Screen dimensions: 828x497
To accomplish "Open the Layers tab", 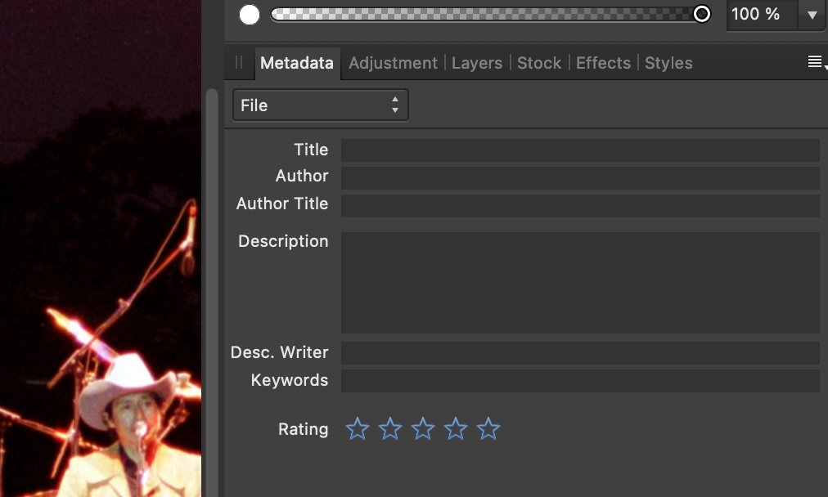I will (477, 63).
